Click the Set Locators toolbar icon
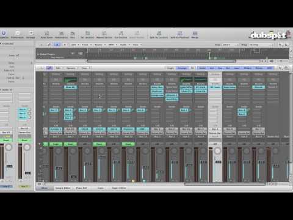The width and height of the screenshot is (293, 220). pyautogui.click(x=87, y=34)
